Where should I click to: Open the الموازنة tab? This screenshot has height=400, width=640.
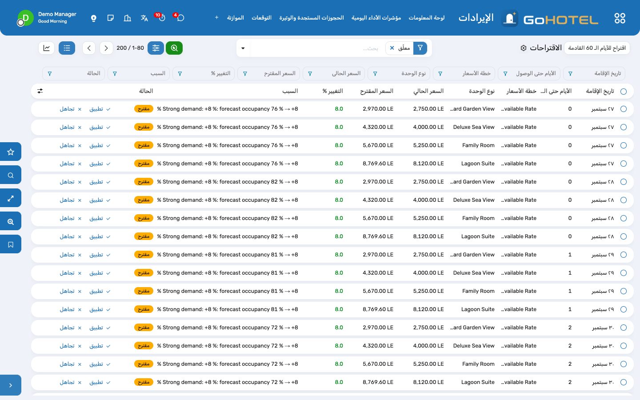click(236, 18)
